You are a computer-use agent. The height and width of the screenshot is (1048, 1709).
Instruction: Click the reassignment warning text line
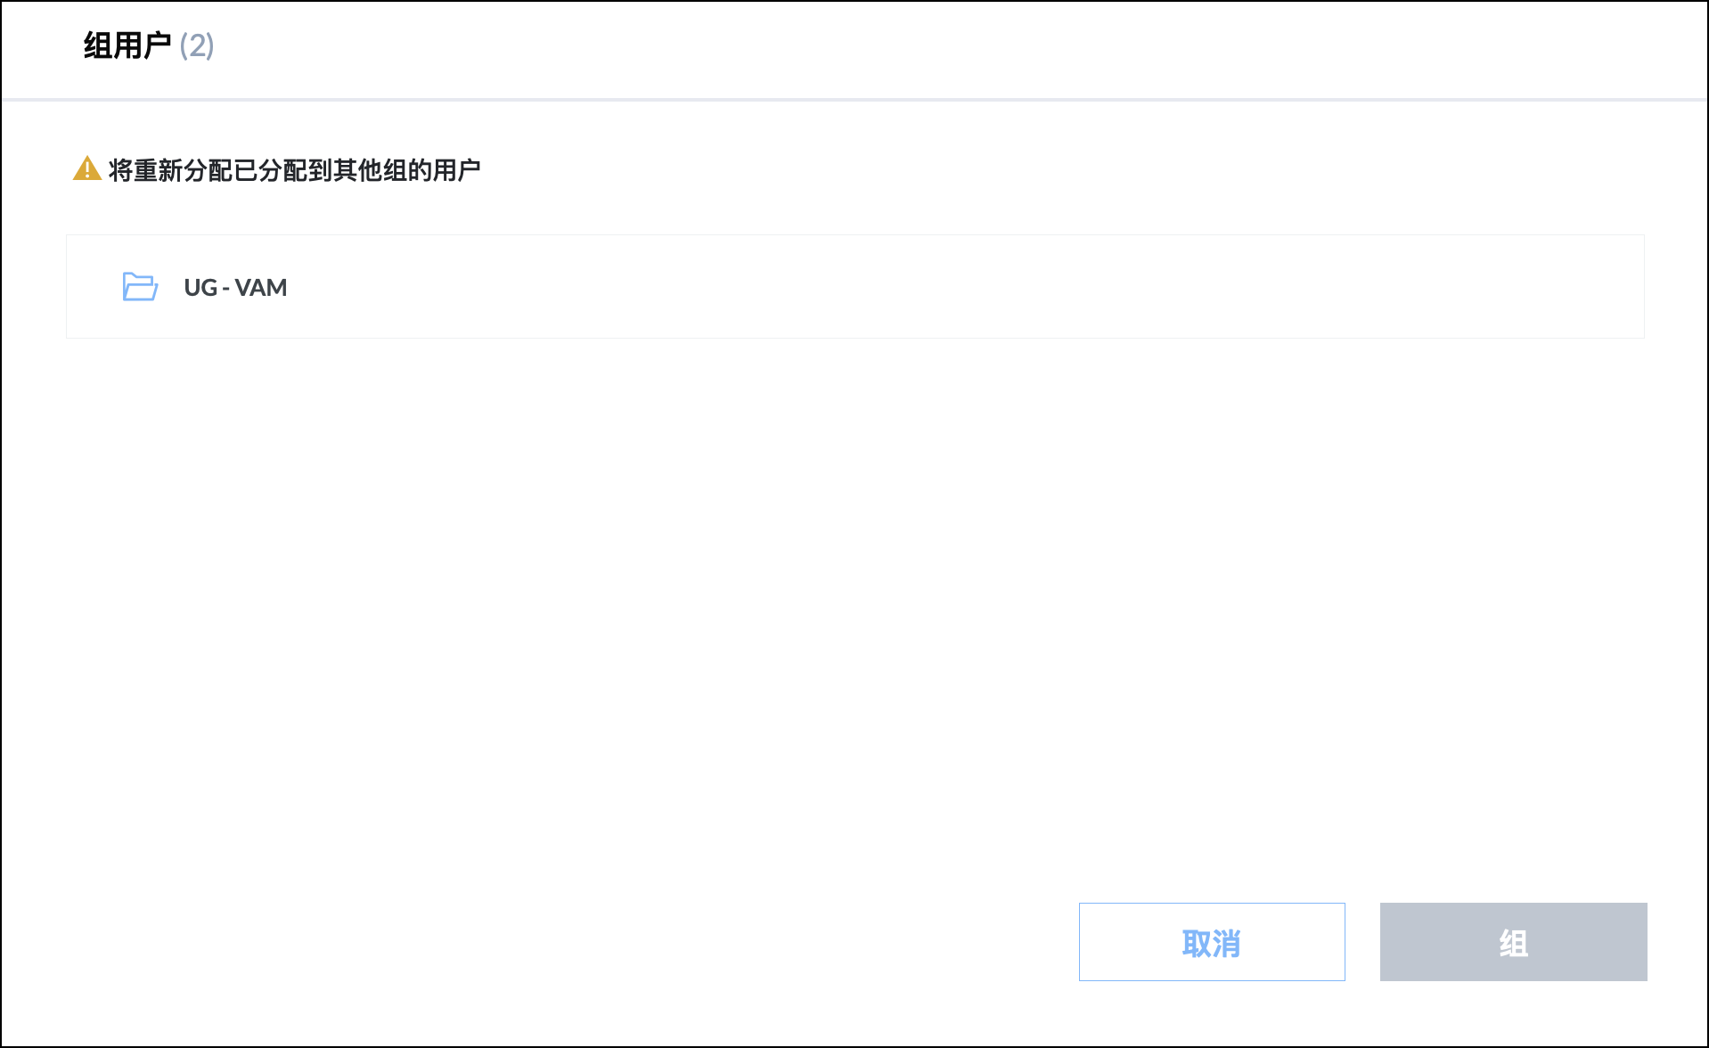(295, 169)
